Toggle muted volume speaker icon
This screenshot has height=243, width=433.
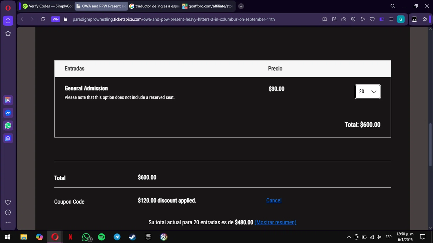point(379,237)
